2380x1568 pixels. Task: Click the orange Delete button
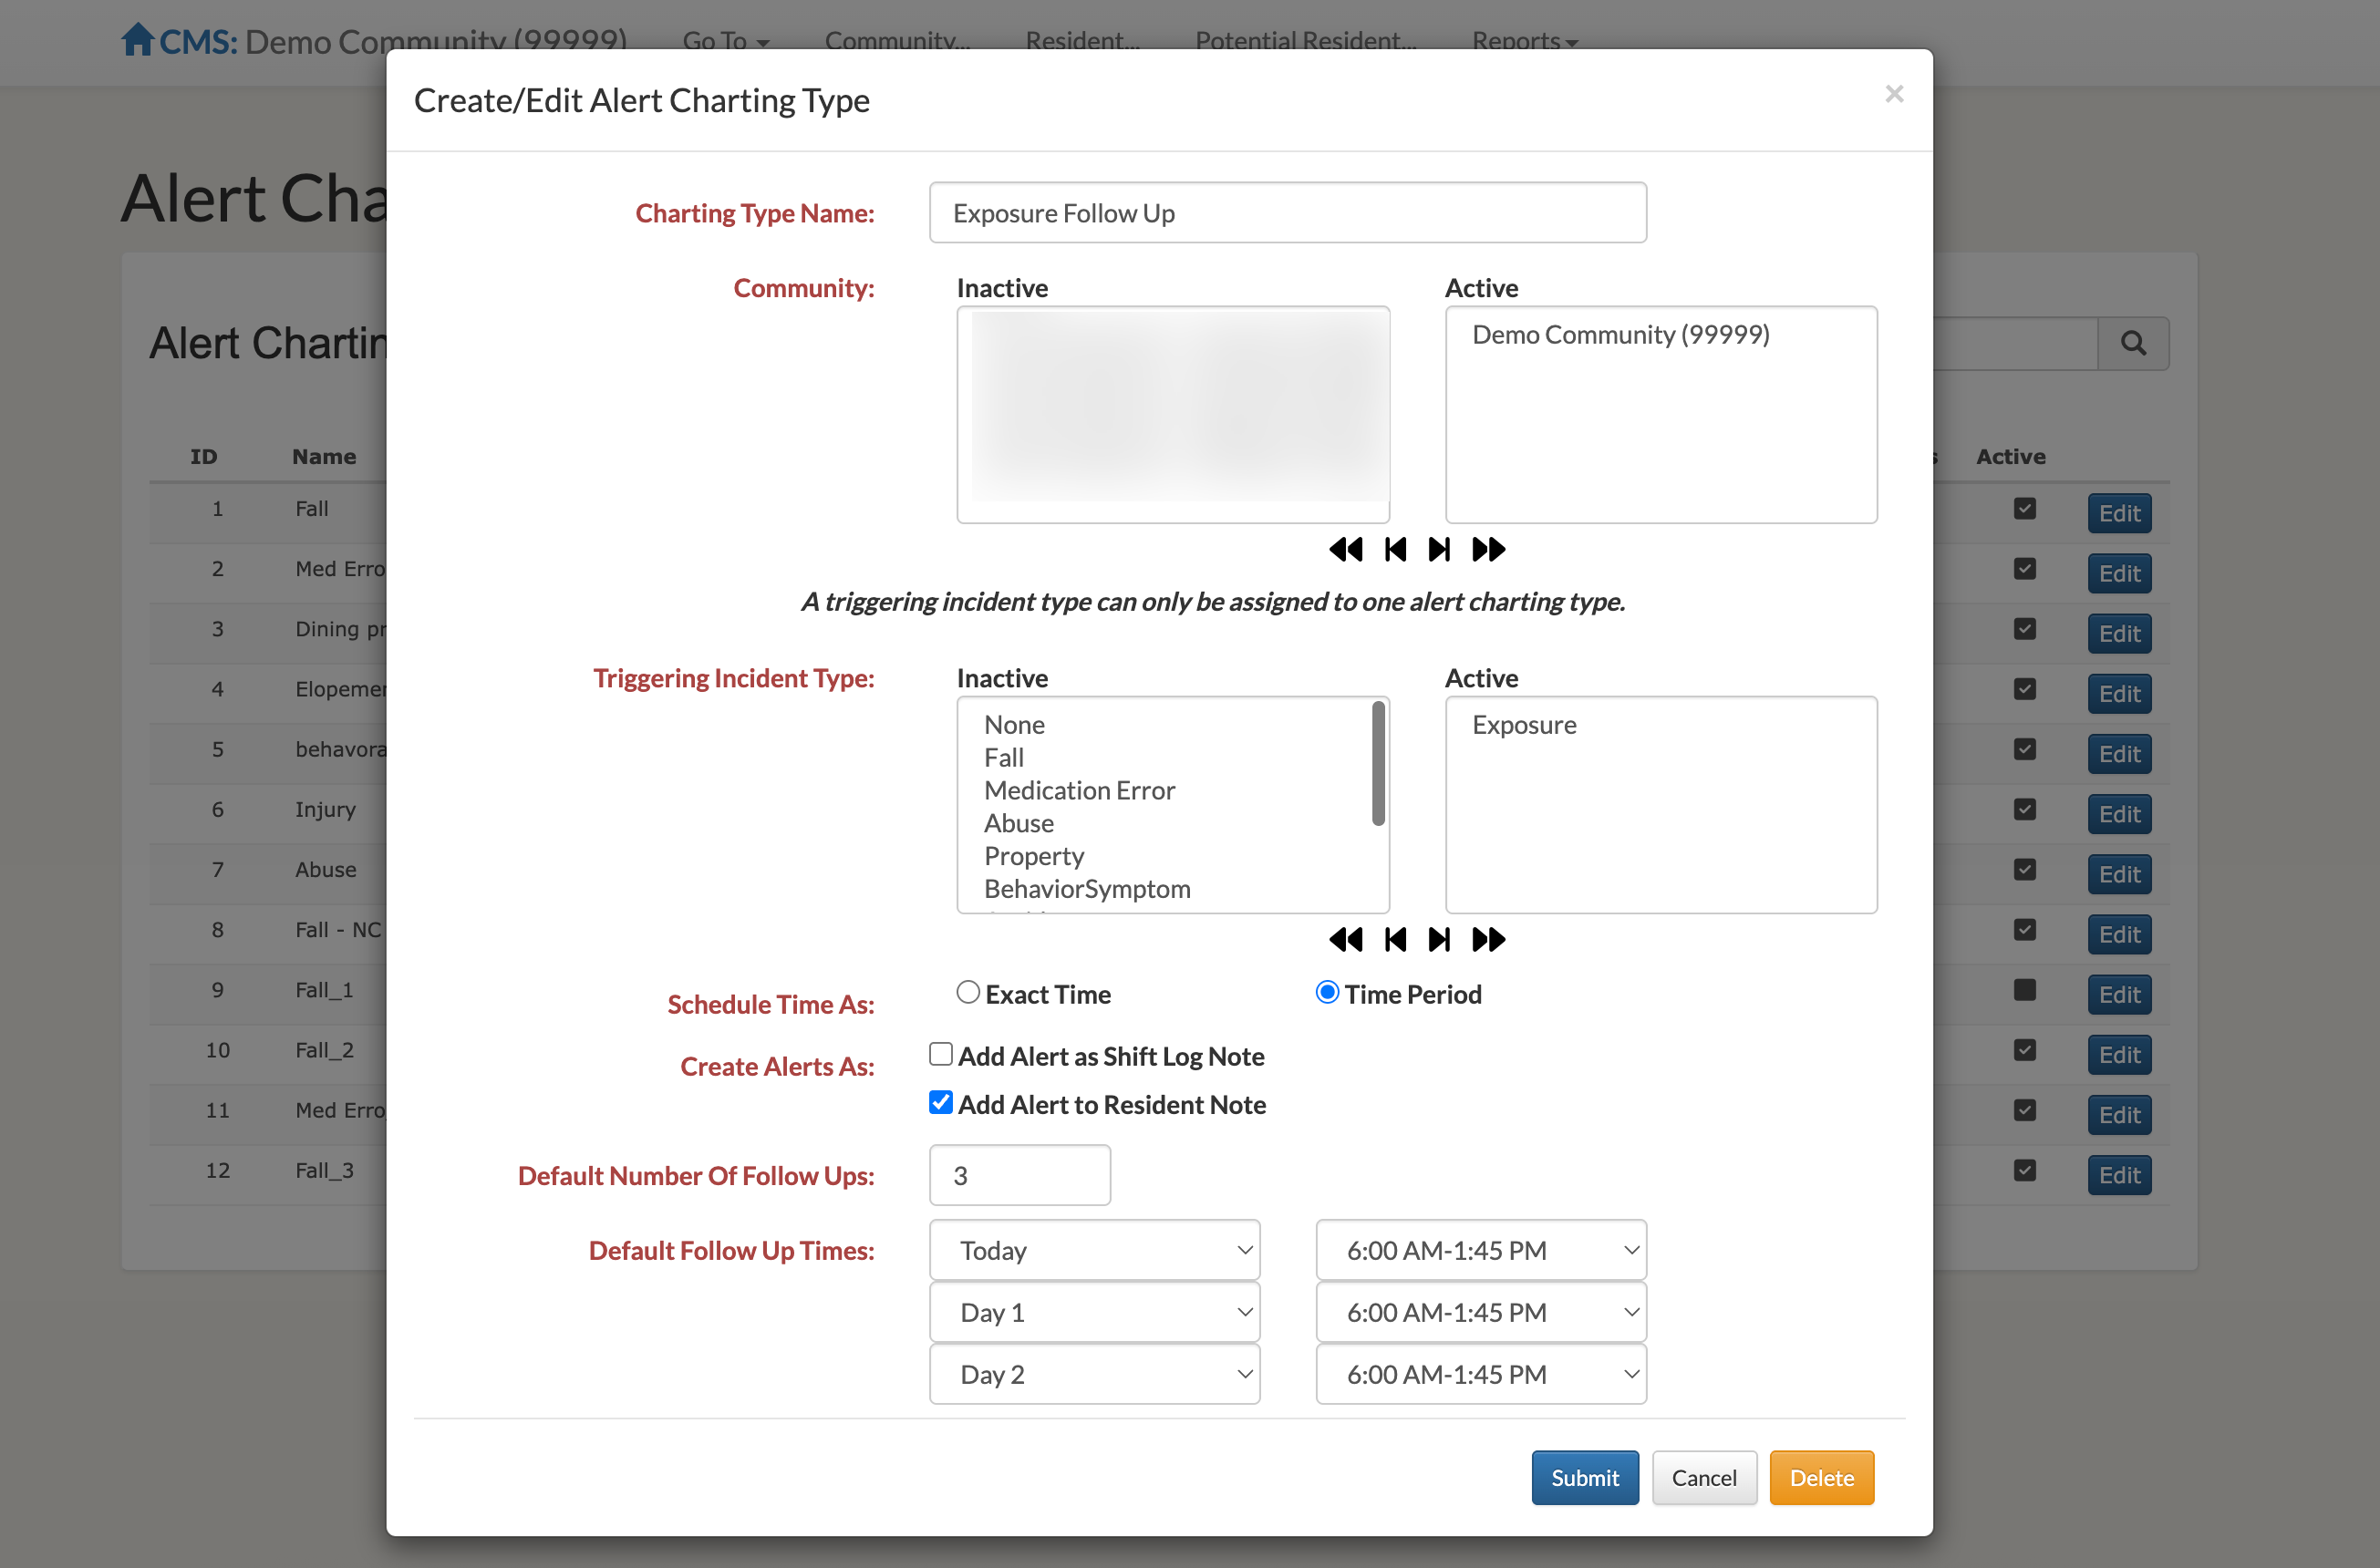(x=1820, y=1477)
